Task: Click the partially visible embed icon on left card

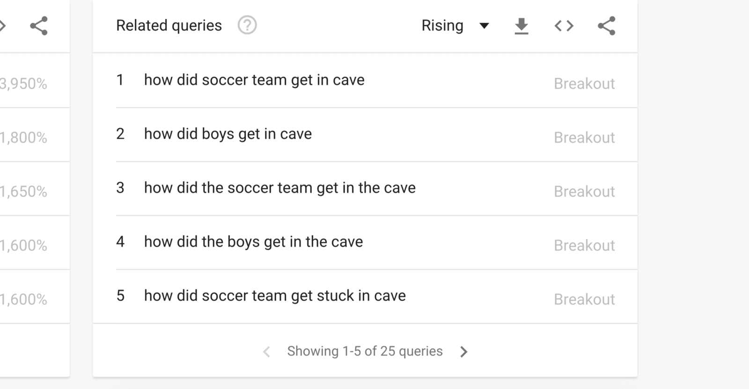Action: click(3, 26)
